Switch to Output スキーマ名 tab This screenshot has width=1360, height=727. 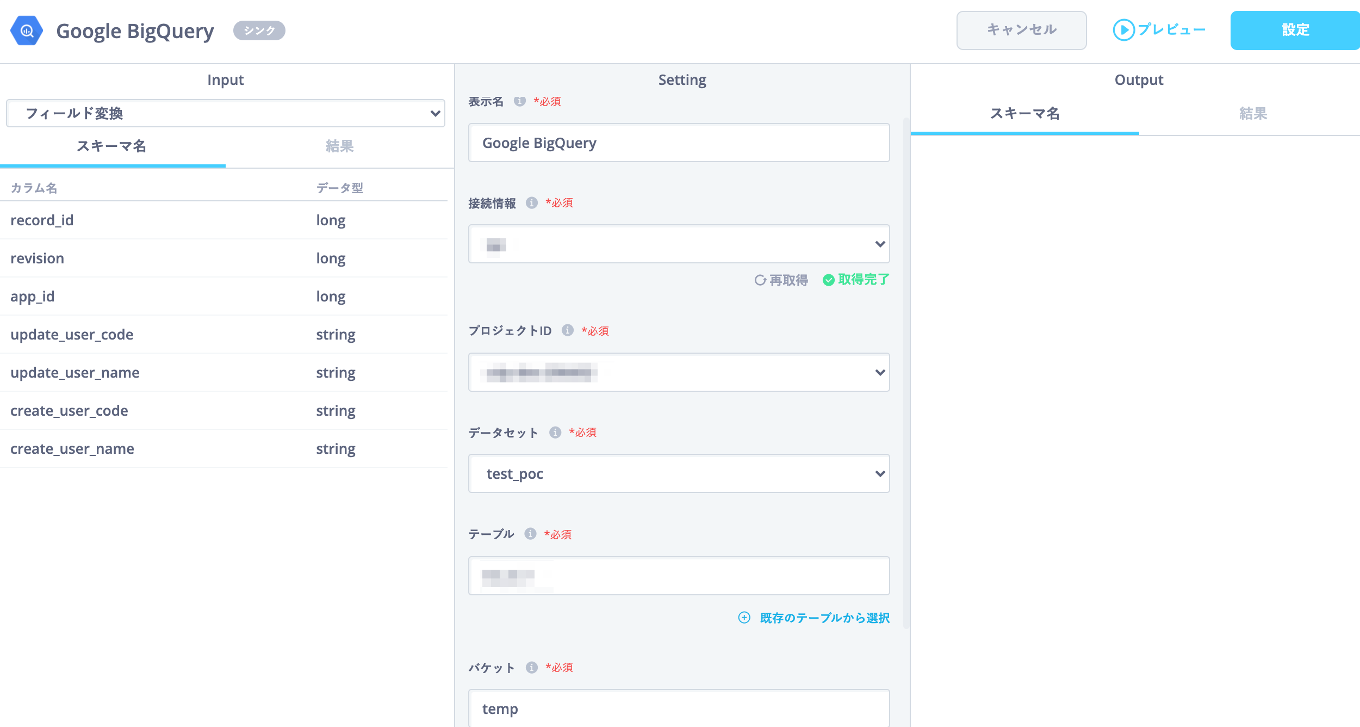click(1025, 113)
